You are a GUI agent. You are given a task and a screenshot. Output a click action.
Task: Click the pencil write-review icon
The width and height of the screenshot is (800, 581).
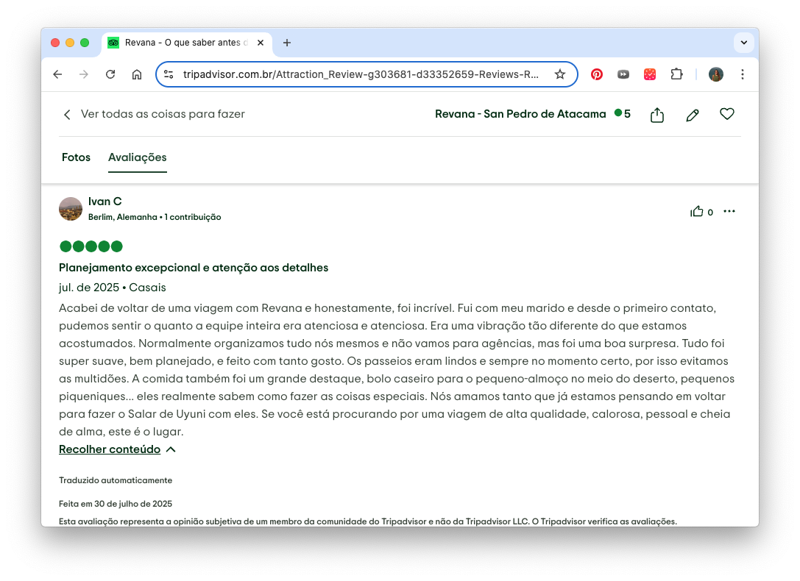pyautogui.click(x=692, y=115)
